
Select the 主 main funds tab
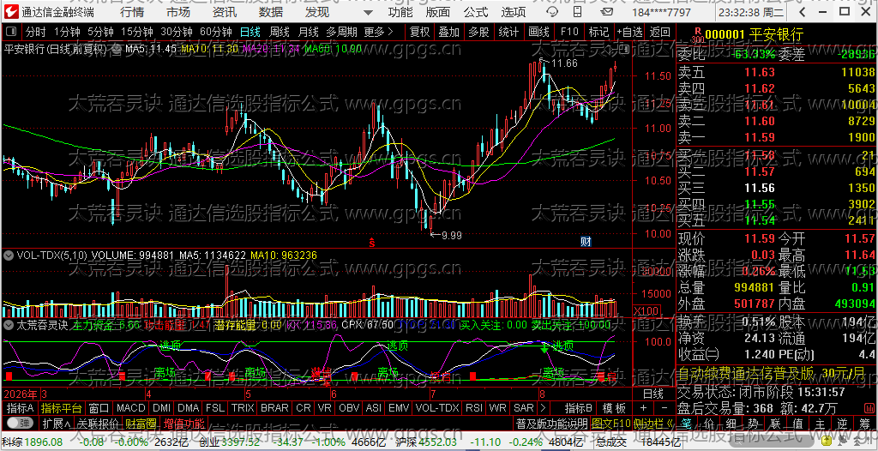(x=820, y=423)
